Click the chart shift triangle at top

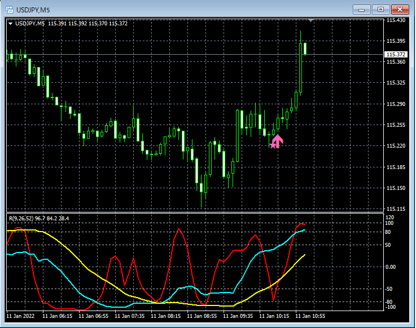(x=310, y=20)
